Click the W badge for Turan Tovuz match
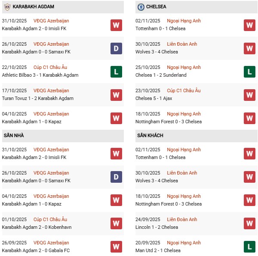Viewport: 258px width, 256px height. [116, 95]
